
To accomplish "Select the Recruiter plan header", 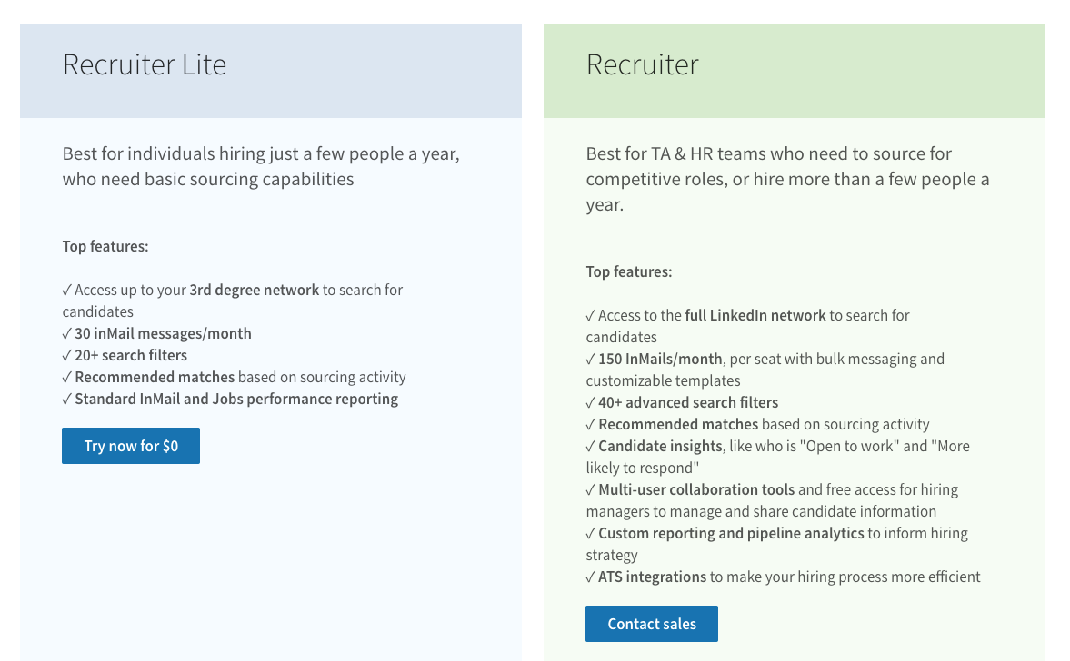I will (x=643, y=64).
